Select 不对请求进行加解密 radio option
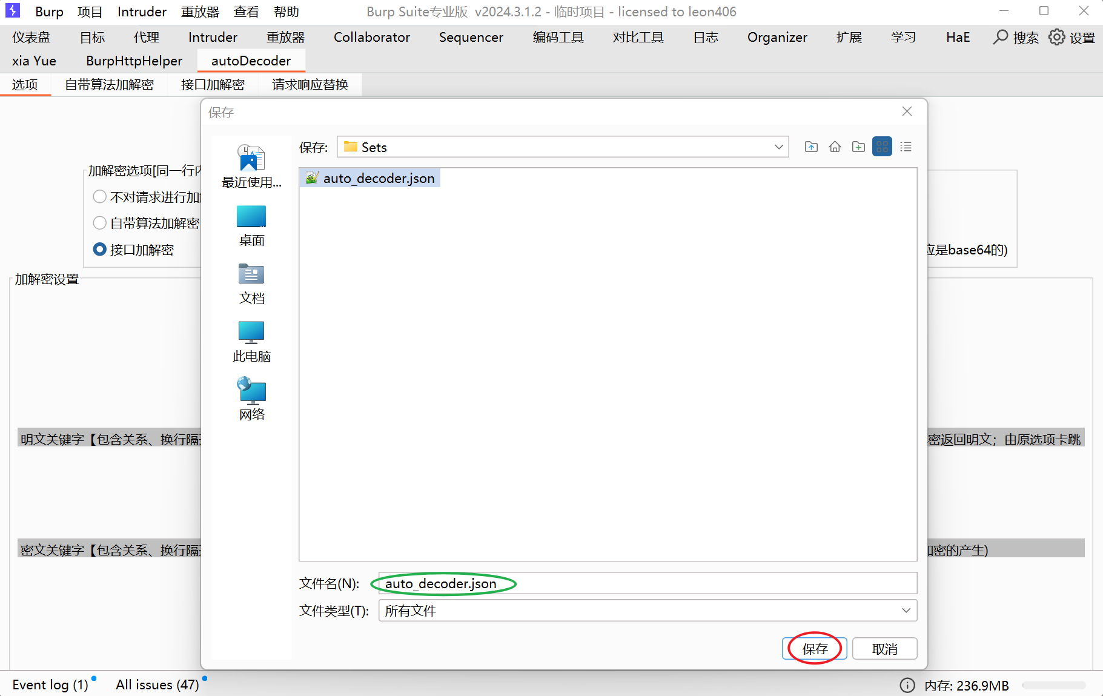 coord(100,197)
